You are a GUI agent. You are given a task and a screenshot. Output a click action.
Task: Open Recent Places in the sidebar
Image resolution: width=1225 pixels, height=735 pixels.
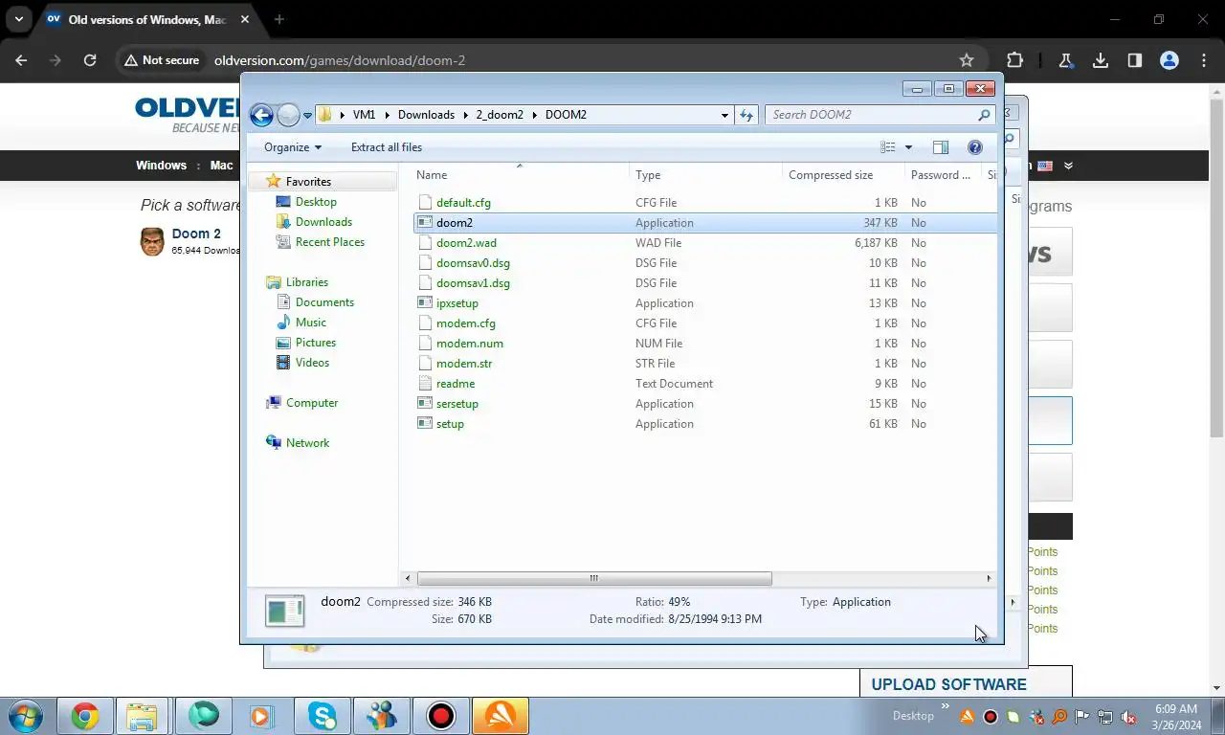[329, 242]
